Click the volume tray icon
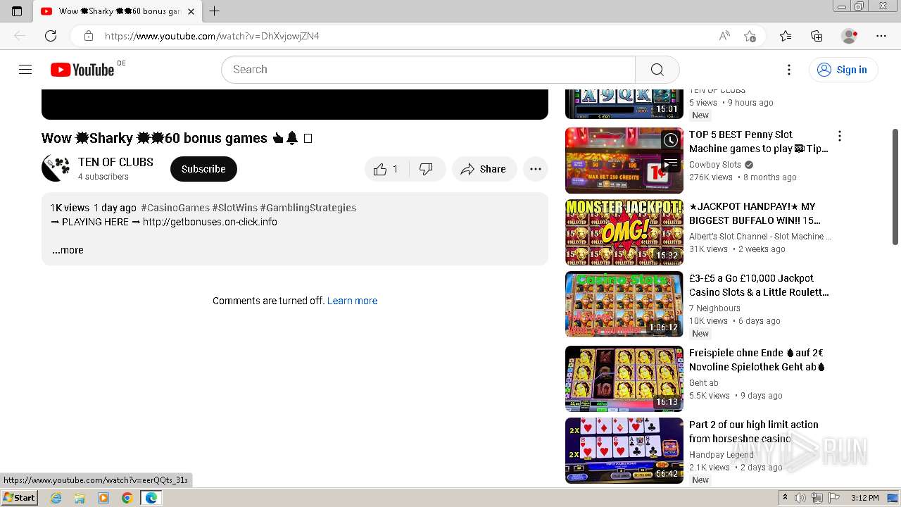 800,498
